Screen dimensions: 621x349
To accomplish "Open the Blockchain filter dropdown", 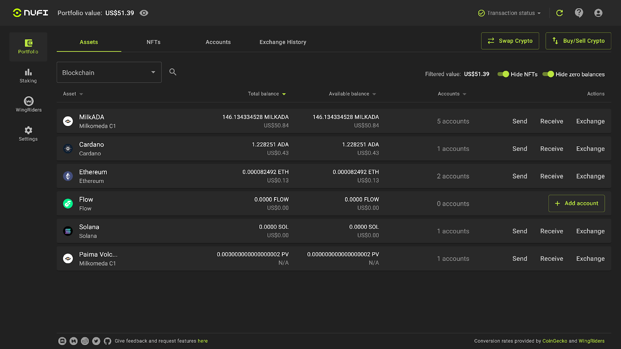I will click(x=109, y=72).
